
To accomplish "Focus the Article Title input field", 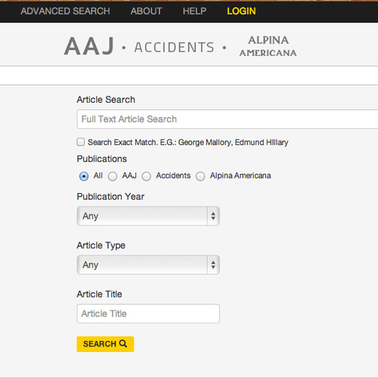I will (148, 314).
